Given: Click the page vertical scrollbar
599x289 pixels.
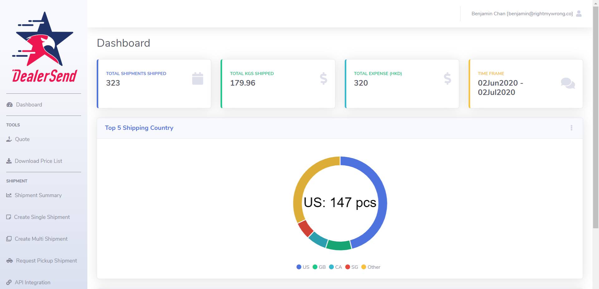Looking at the screenshot, I should coord(596,125).
